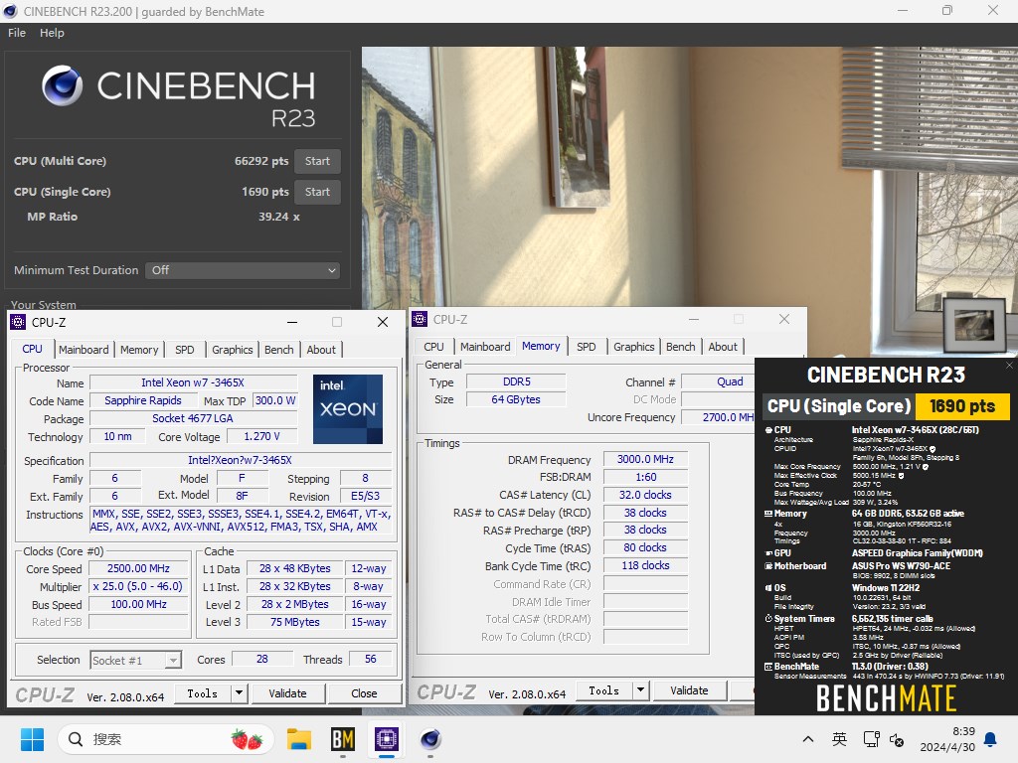The image size is (1018, 763).
Task: Click the MP Ratio value 39.24 x
Action: [x=279, y=217]
